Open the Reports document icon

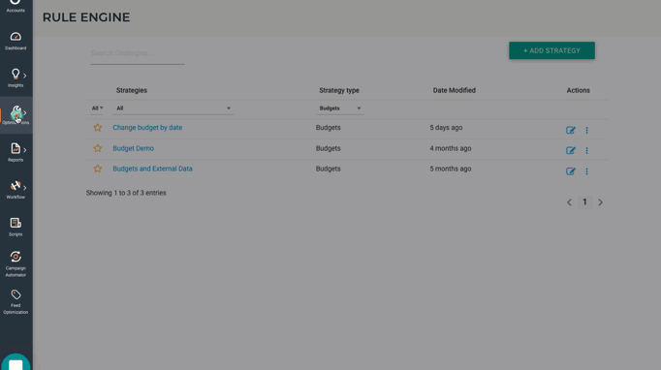[x=16, y=148]
